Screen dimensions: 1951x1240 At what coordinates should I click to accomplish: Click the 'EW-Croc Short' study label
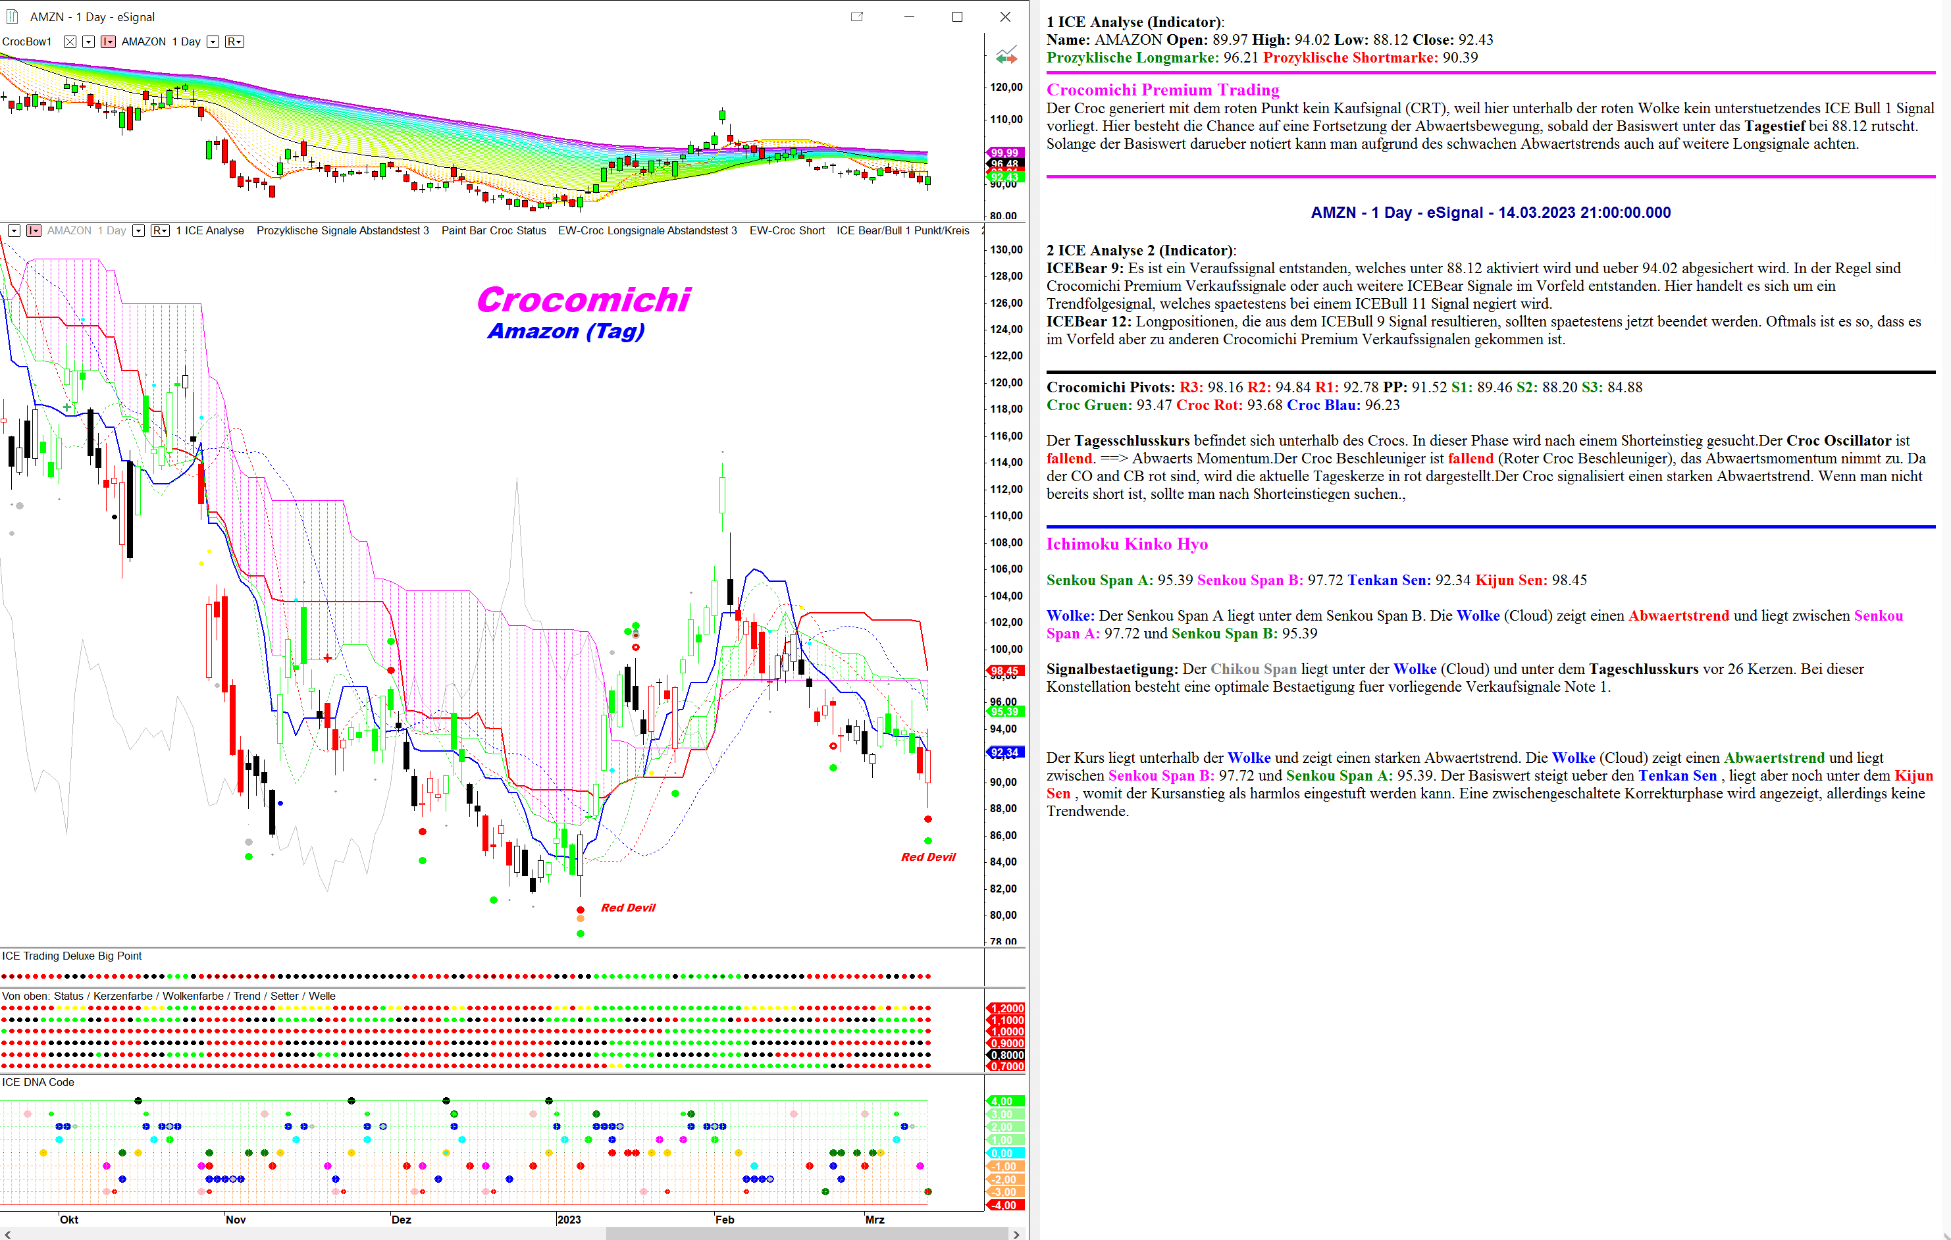click(x=786, y=231)
